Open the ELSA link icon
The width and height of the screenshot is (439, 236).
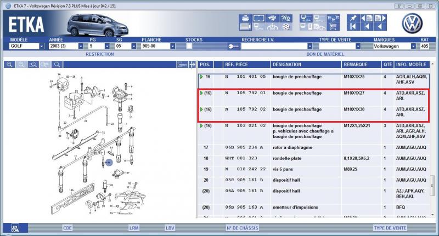(306, 19)
